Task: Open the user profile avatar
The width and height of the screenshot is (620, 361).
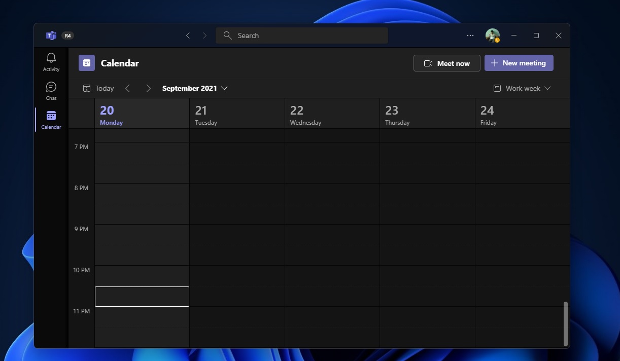Action: point(492,35)
